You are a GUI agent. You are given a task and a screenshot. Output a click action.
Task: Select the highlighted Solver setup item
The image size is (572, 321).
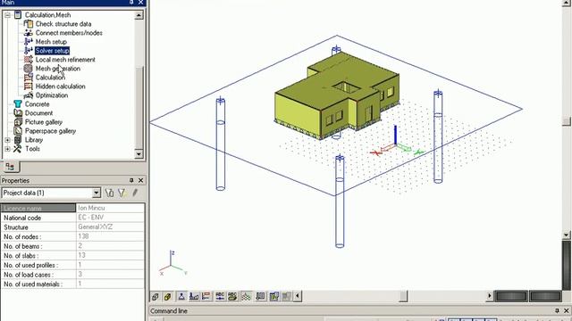(52, 51)
